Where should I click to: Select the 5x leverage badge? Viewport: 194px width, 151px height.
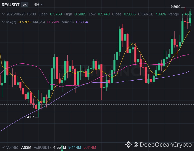click(24, 4)
